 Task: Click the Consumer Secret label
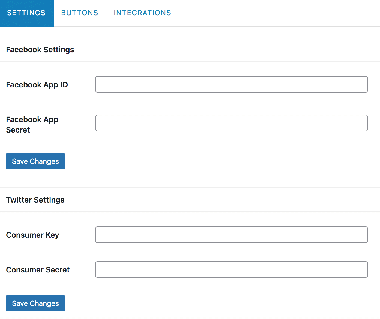click(38, 270)
